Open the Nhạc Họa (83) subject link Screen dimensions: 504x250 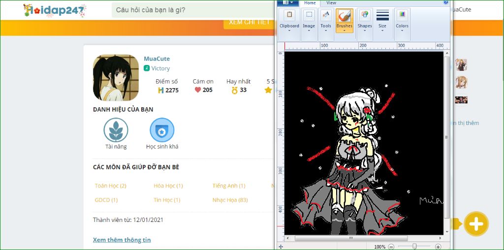pyautogui.click(x=230, y=200)
